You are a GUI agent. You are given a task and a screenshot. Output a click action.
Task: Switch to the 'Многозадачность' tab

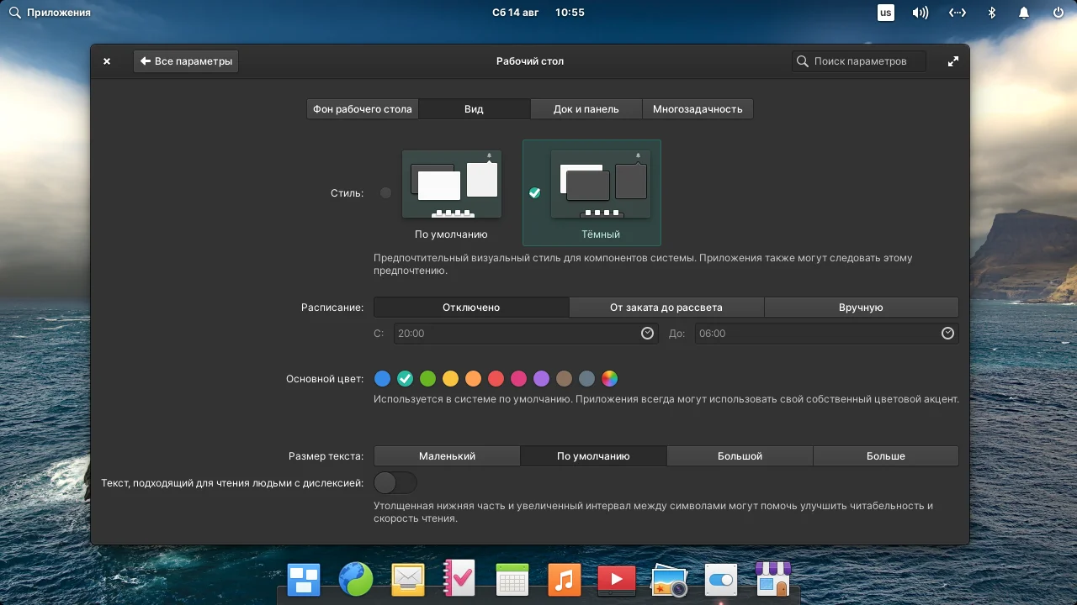pyautogui.click(x=698, y=108)
